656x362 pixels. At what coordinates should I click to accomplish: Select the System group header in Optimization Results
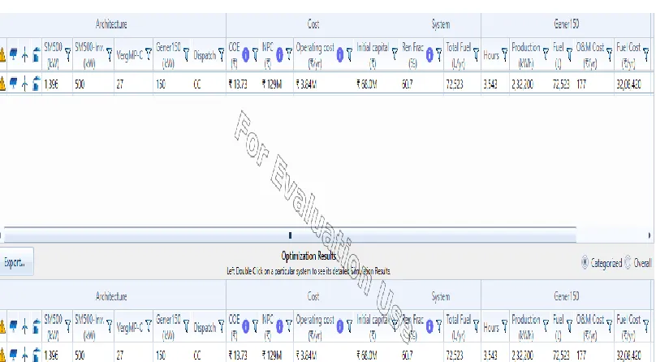(441, 296)
